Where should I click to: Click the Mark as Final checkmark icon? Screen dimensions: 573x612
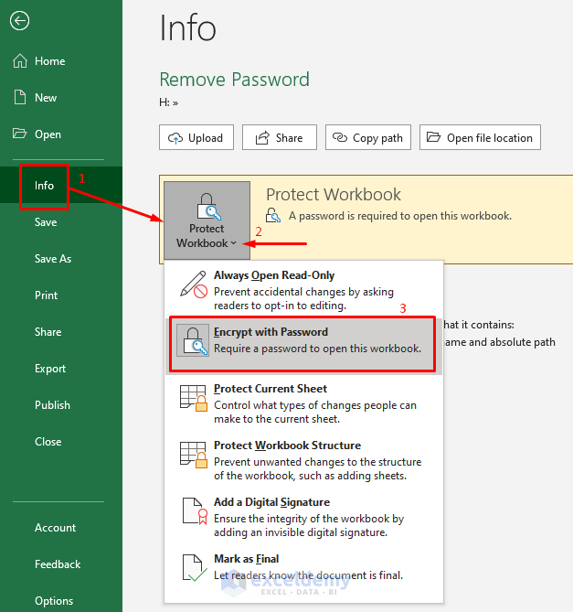195,568
